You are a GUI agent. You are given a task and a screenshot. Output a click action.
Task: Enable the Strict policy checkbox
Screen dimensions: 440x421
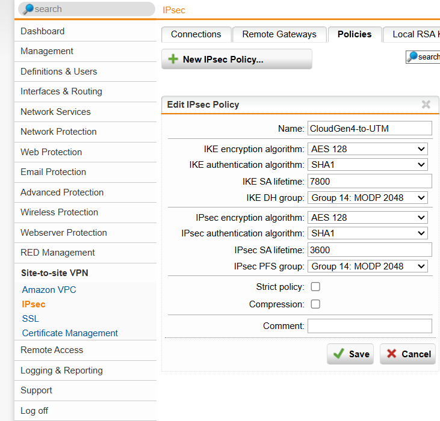(x=315, y=287)
